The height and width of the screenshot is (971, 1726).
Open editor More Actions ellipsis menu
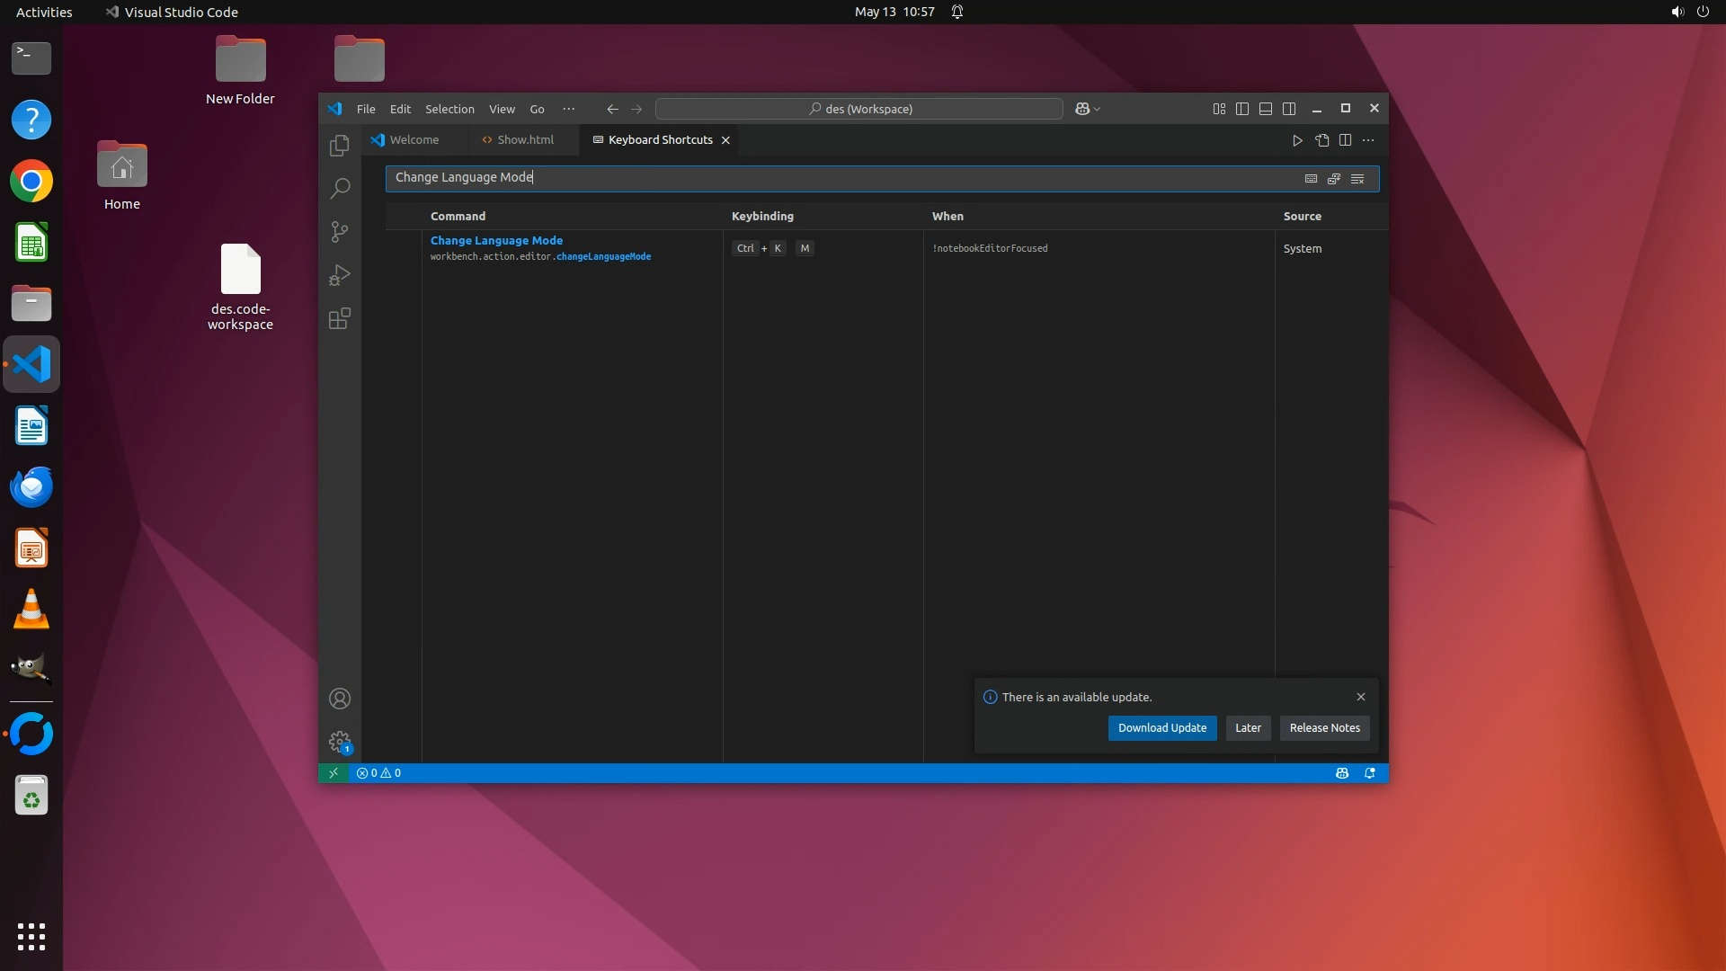pyautogui.click(x=1368, y=140)
